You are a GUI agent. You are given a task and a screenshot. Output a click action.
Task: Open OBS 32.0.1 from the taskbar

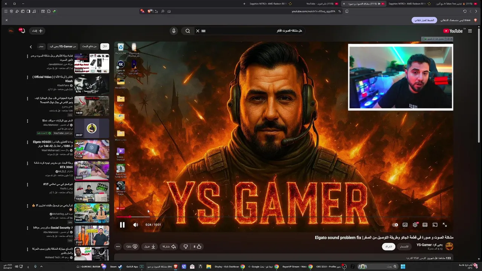pos(331,266)
